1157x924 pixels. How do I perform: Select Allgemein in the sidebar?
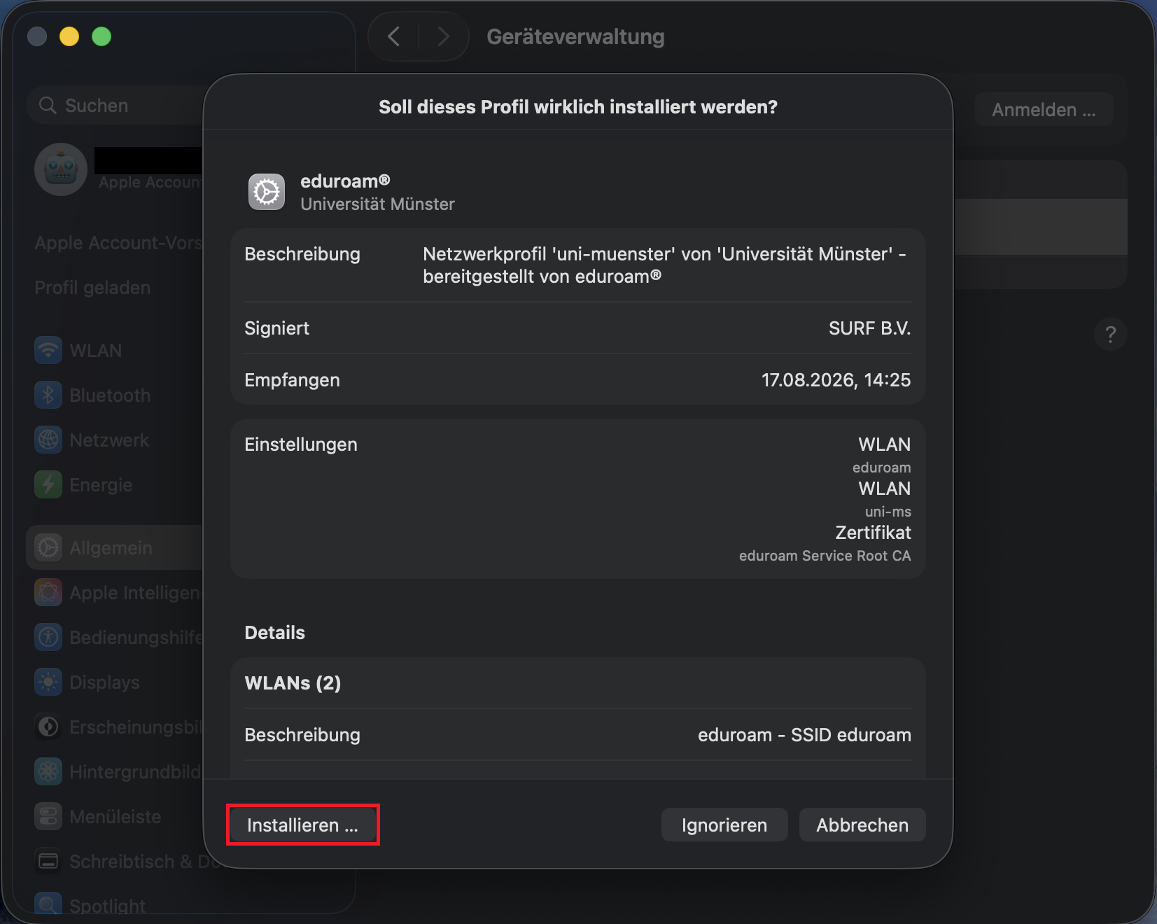(115, 547)
